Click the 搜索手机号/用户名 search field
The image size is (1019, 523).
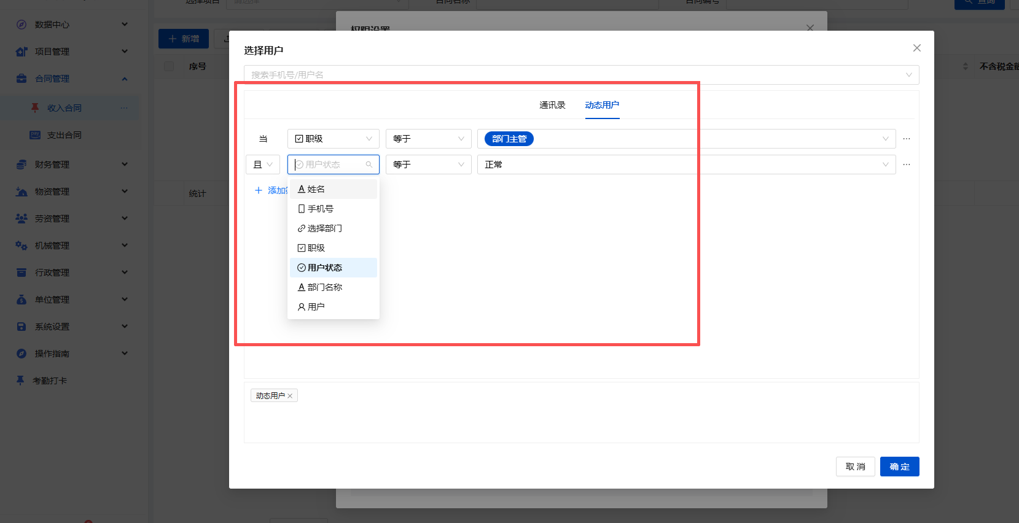click(x=582, y=75)
